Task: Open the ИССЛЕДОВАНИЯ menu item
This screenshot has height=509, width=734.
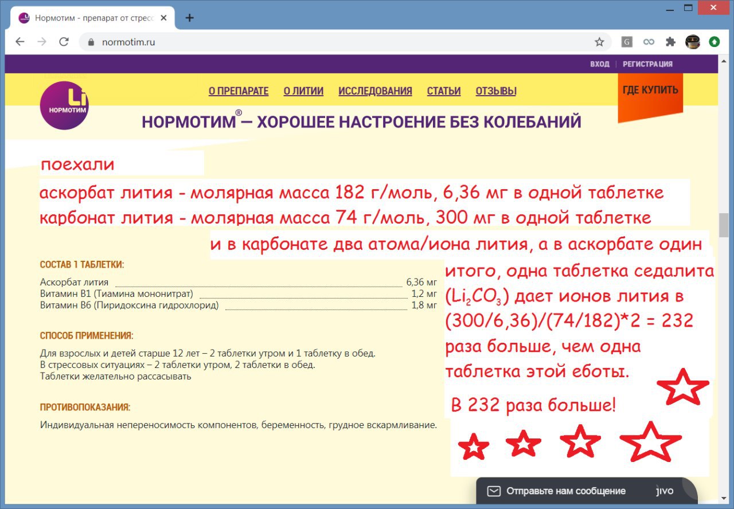Action: 375,91
